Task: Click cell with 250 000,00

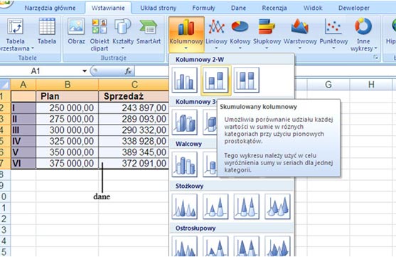Action: pos(67,107)
